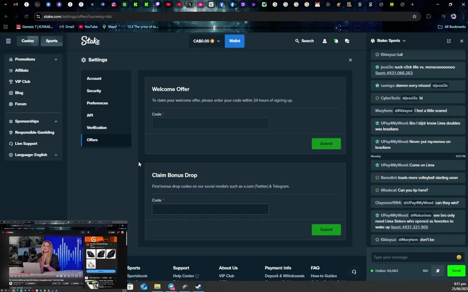Viewport: 468px width, 292px height.
Task: Open the Wallet
Action: 234,41
